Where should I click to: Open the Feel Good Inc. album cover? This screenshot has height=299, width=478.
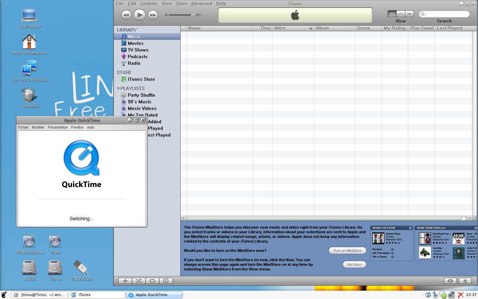[425, 239]
